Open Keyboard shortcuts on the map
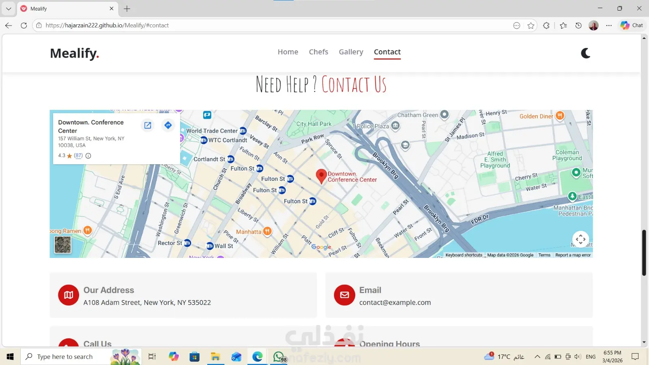The image size is (649, 365). point(464,255)
